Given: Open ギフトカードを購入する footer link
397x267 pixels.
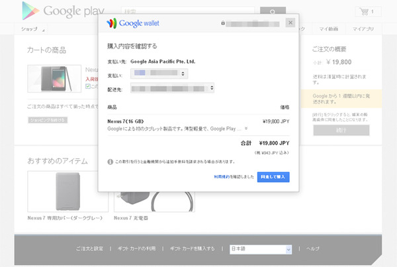Looking at the screenshot, I should coord(192,248).
